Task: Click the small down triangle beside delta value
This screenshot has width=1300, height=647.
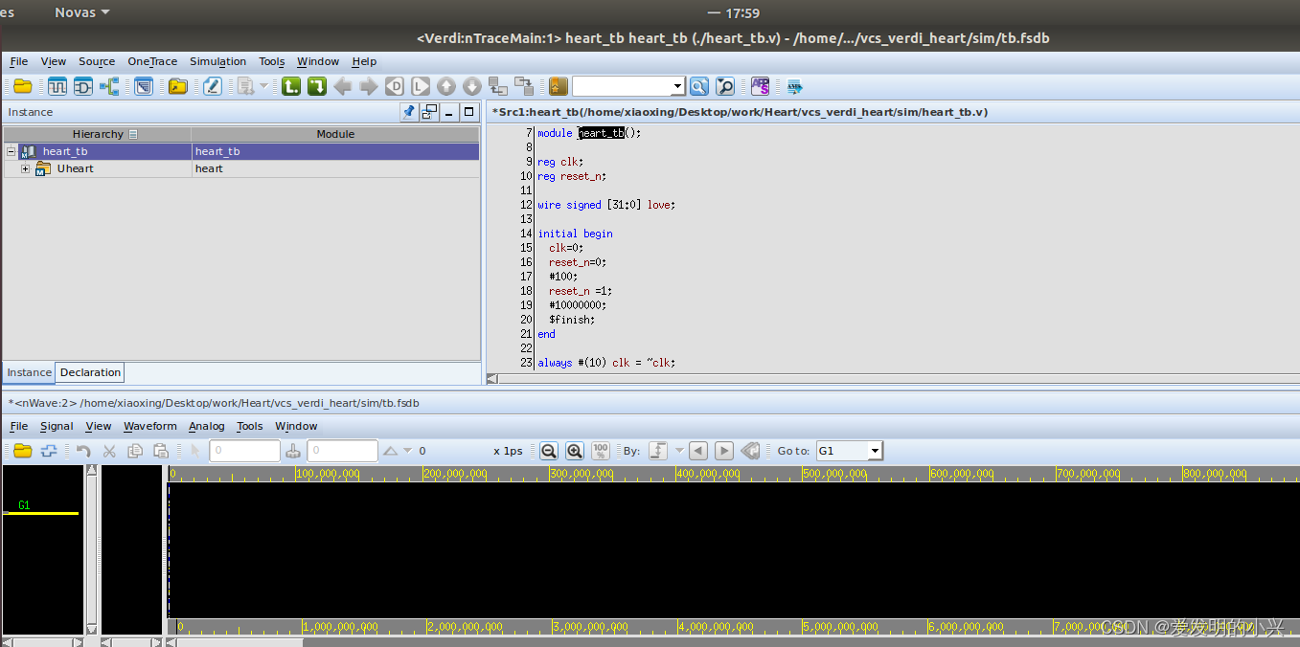Action: coord(407,451)
